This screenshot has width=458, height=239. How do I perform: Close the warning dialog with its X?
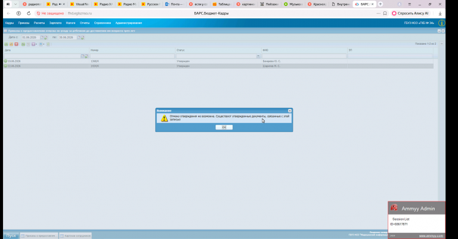[290, 111]
